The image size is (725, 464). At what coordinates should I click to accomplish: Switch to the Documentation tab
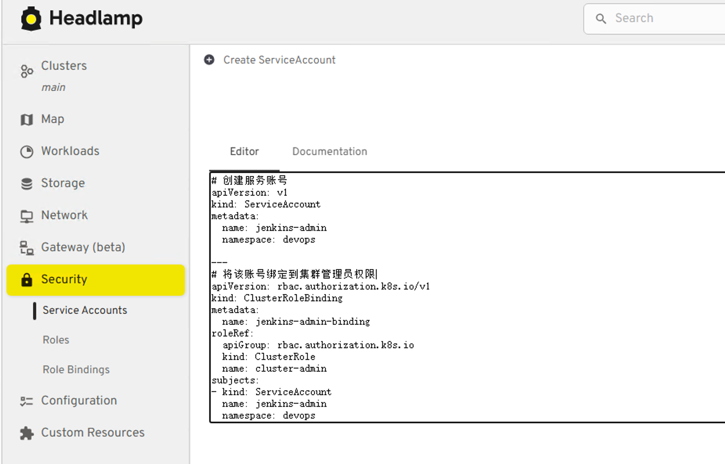[x=330, y=151]
